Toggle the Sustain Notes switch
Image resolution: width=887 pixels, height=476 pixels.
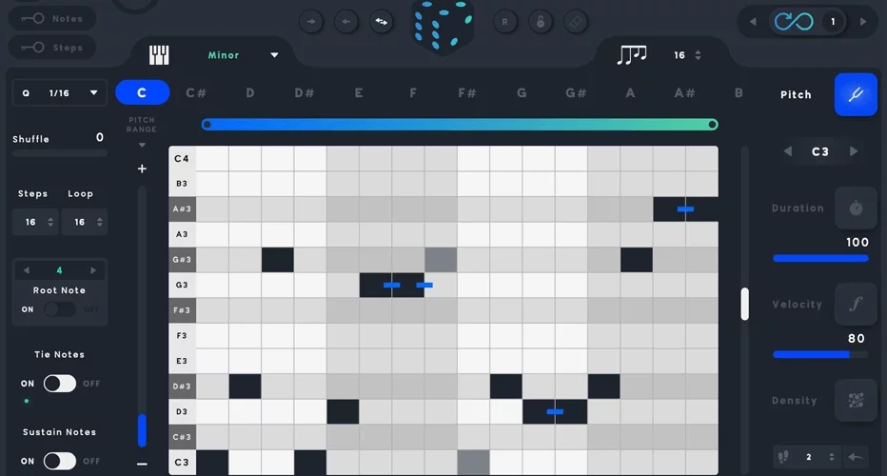(59, 461)
